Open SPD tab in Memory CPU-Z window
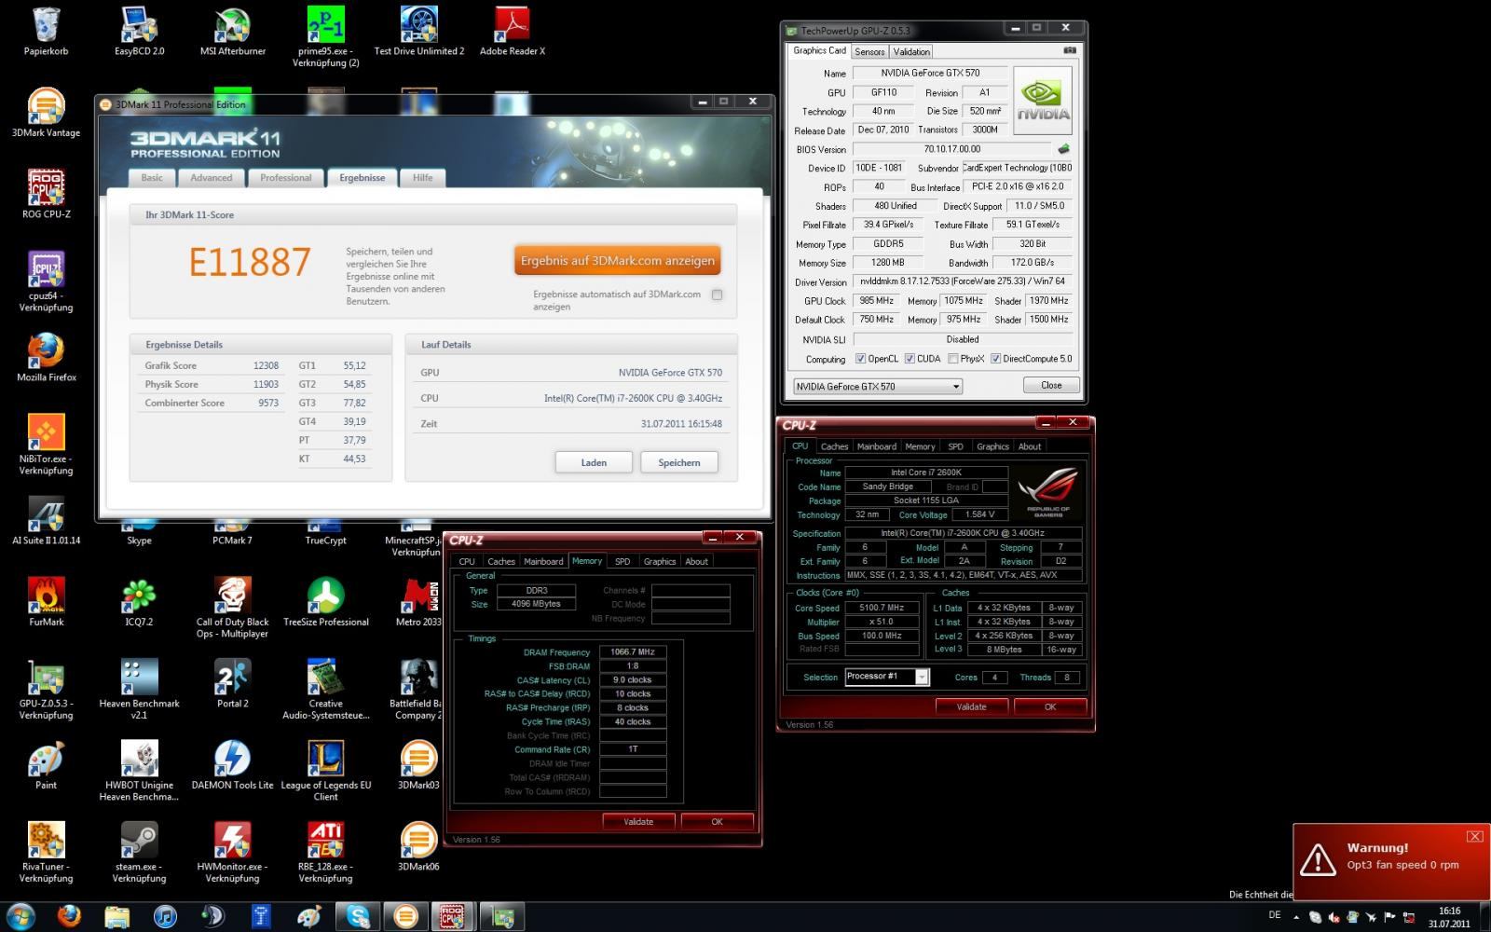This screenshot has height=932, width=1491. coord(622,561)
